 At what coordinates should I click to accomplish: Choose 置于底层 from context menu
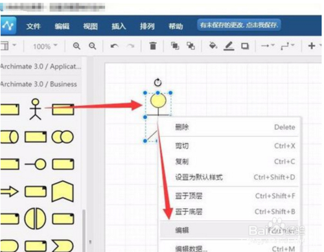click(x=230, y=212)
